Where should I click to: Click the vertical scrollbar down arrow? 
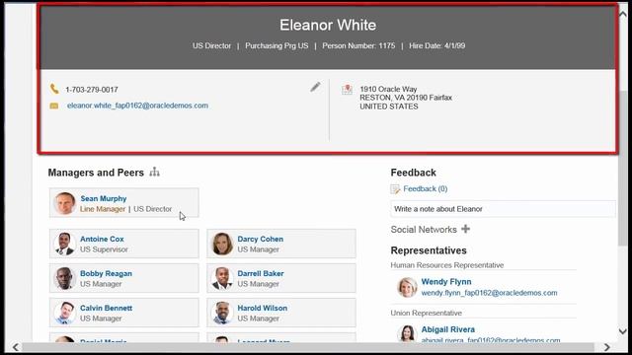tap(623, 331)
